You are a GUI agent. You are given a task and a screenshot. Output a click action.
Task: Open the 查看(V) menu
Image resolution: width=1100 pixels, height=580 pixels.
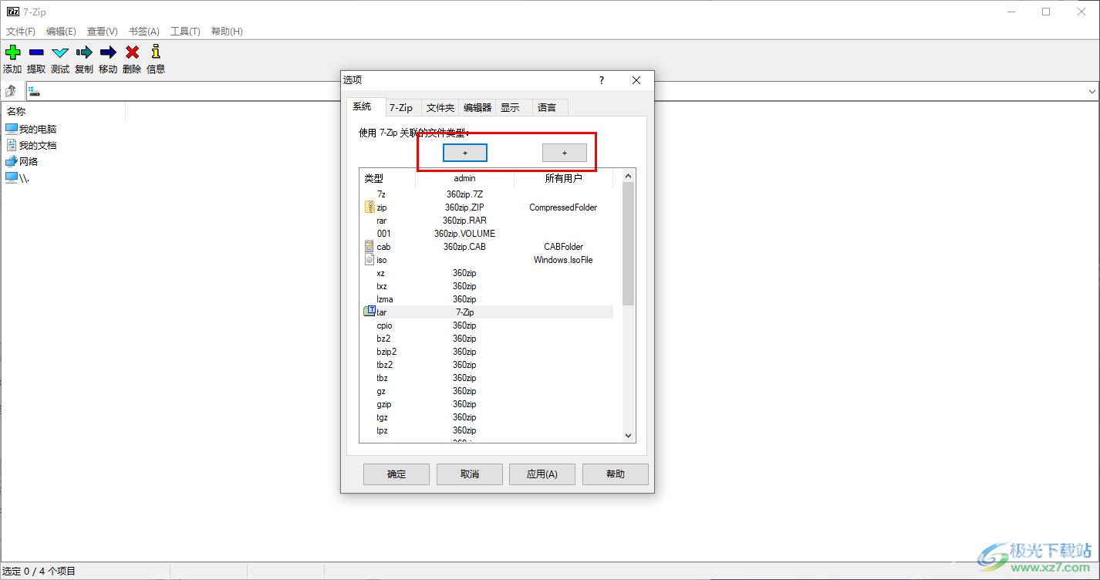(x=102, y=32)
